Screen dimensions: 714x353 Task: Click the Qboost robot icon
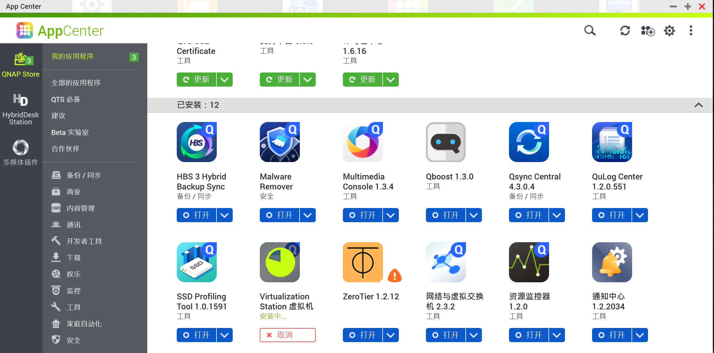[x=446, y=142]
